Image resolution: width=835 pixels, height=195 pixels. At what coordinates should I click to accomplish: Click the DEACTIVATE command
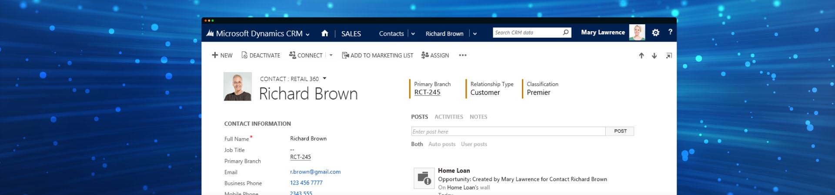(x=261, y=55)
